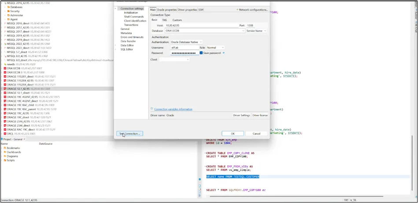Viewport: 418px width, 203px height.
Task: Switch to the Oracle properties tab
Action: (167, 10)
